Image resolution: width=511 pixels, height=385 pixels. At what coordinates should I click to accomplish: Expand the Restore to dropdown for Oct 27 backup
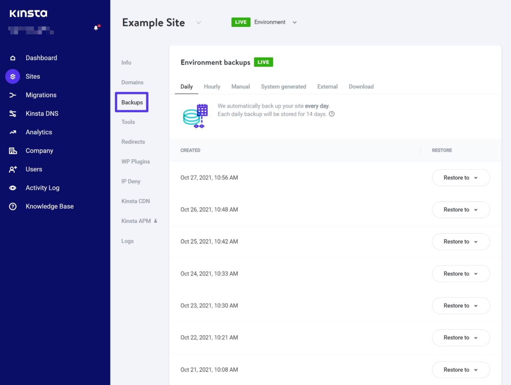(461, 178)
